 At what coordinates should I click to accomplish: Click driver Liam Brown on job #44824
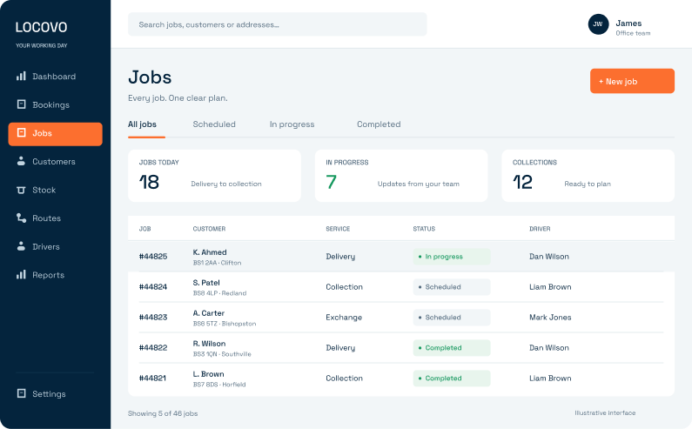[550, 287]
